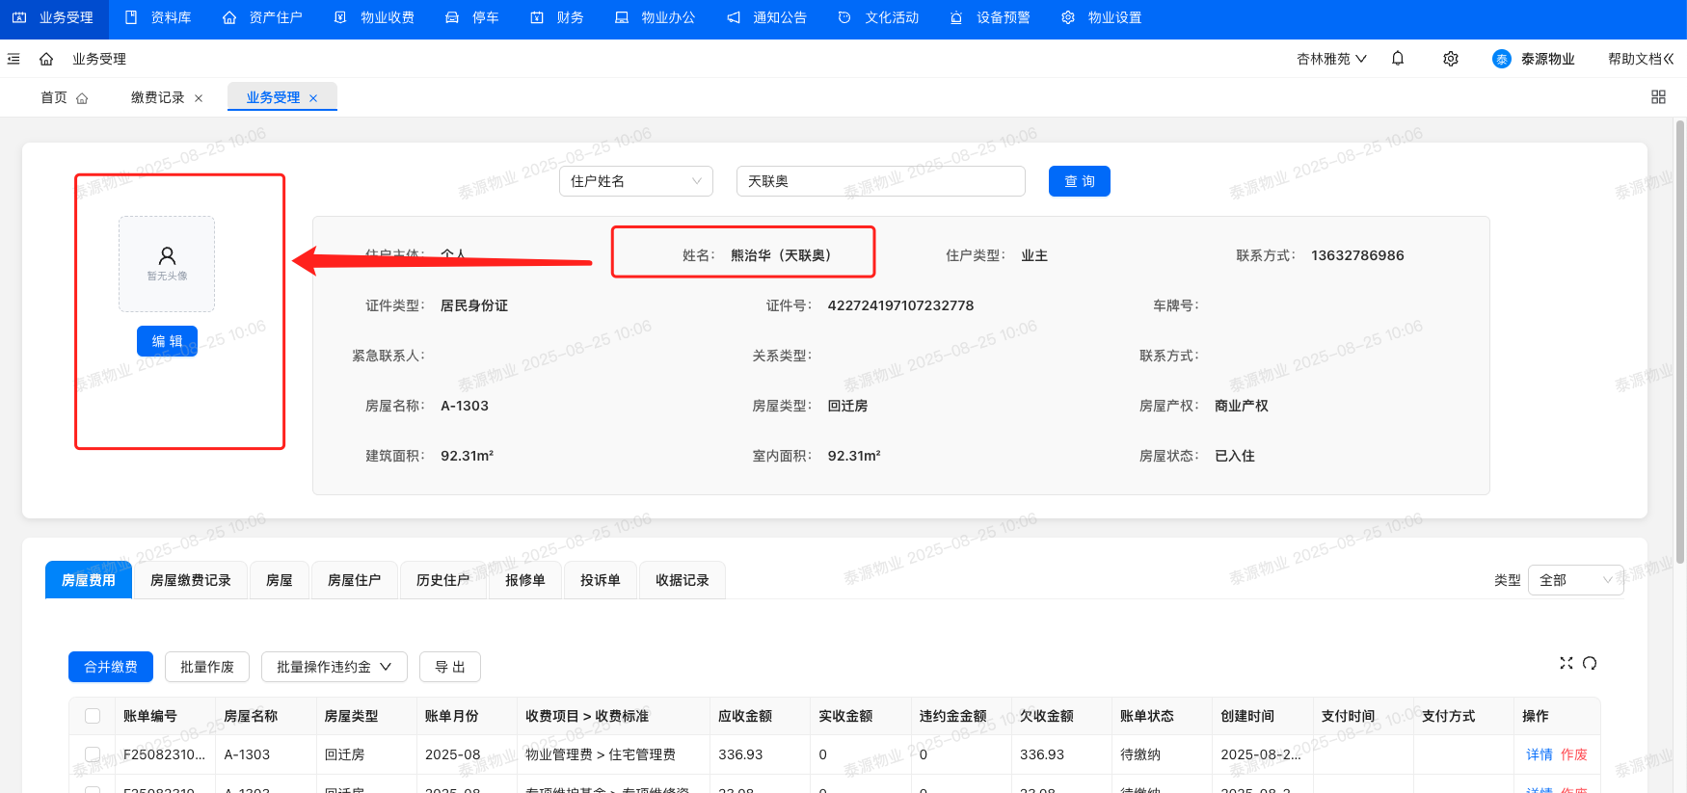Toggle the select-all checkbox in table header
This screenshot has width=1687, height=793.
tap(93, 716)
